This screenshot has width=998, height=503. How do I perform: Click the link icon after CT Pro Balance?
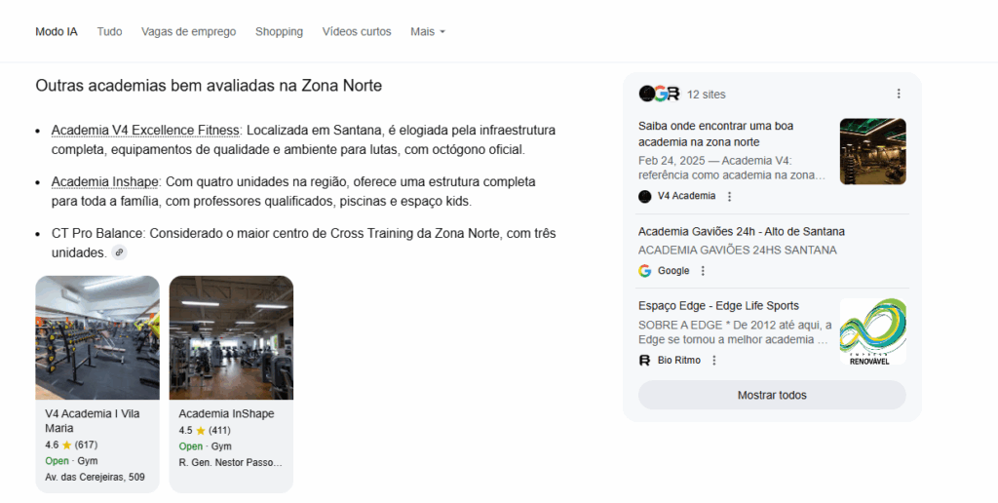click(x=119, y=252)
